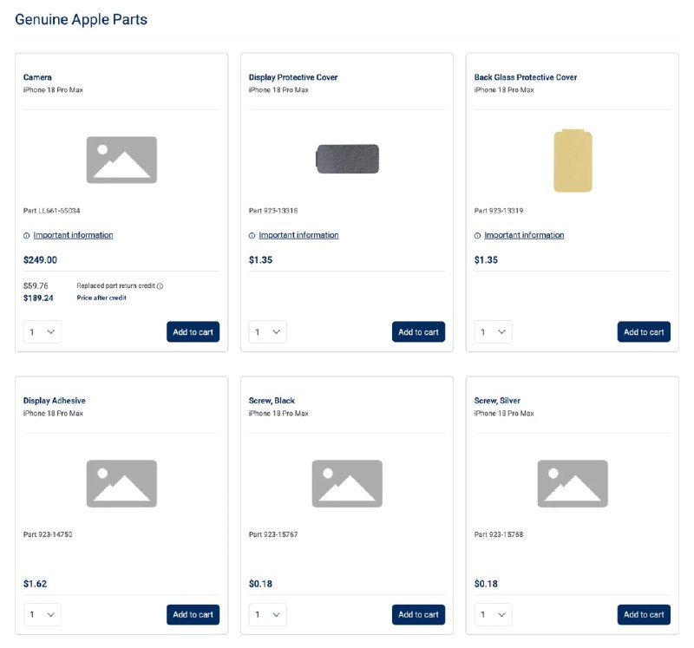The width and height of the screenshot is (694, 648).
Task: Click the Display Protective Cover product title
Action: point(293,77)
